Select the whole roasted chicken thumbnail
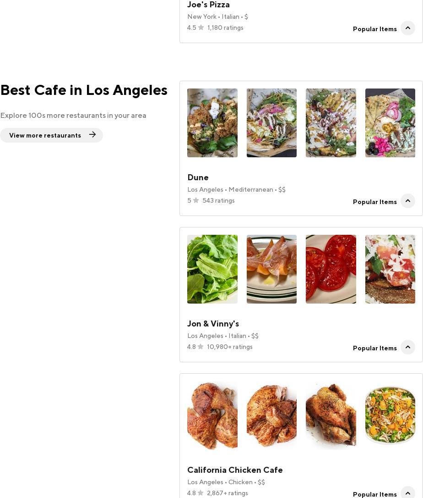Image resolution: width=423 pixels, height=498 pixels. tap(331, 415)
